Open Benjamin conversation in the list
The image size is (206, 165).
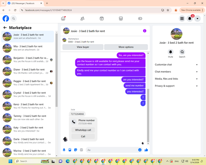pos(28,60)
